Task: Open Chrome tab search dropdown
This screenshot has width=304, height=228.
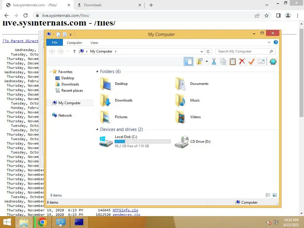Action: (x=267, y=5)
